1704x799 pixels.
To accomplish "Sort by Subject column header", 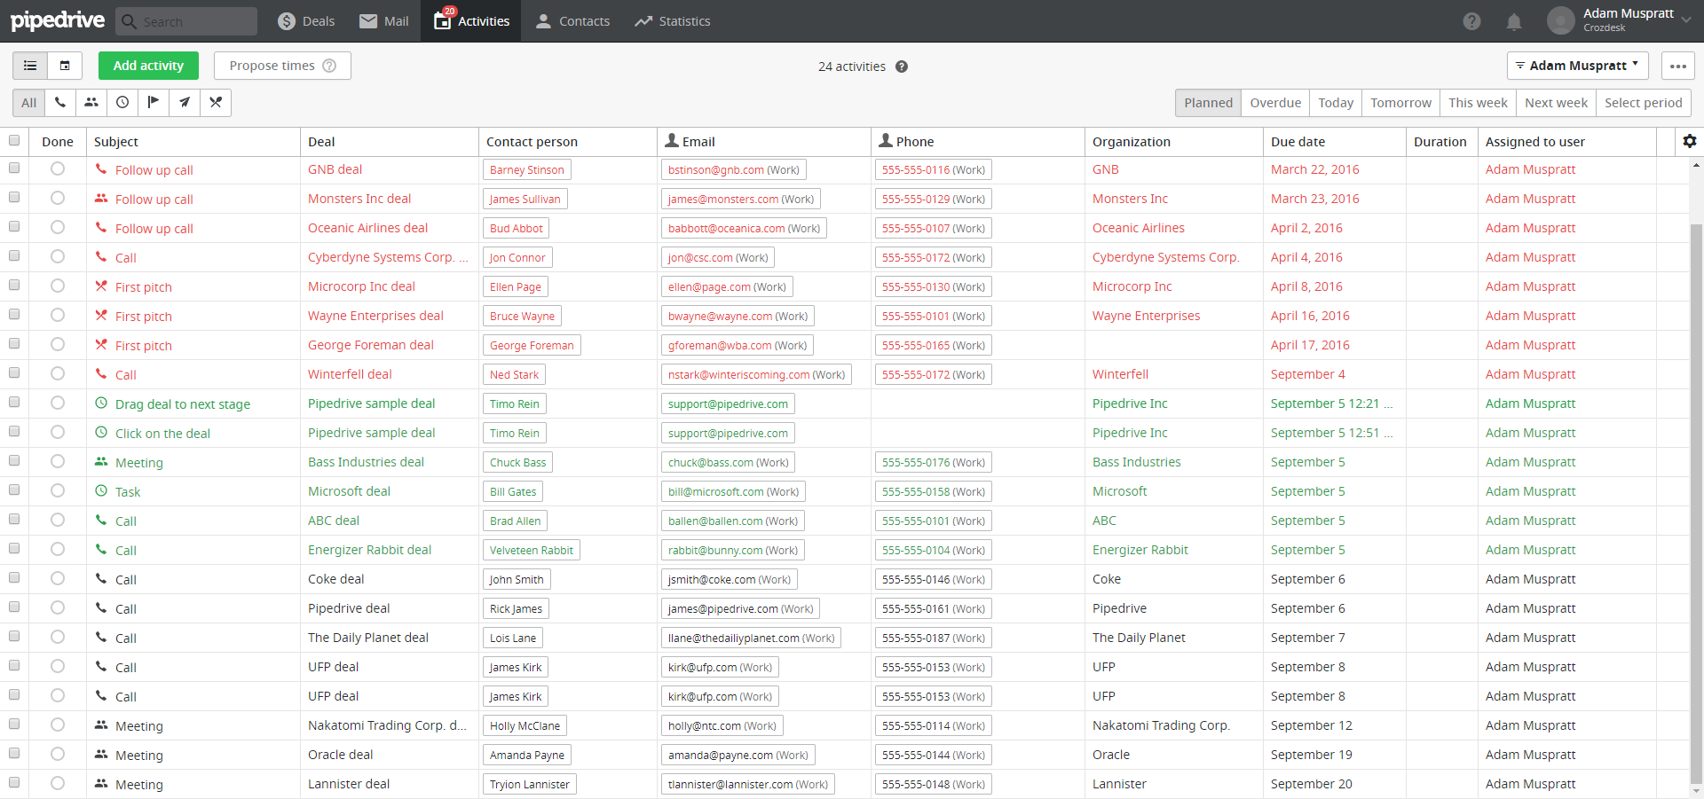I will (116, 142).
